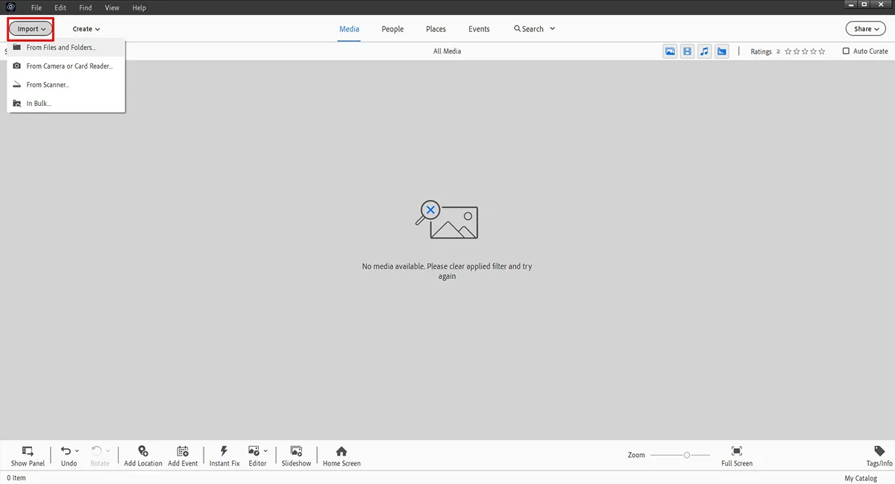Start a Slideshow from the bottom toolbar

pos(296,452)
